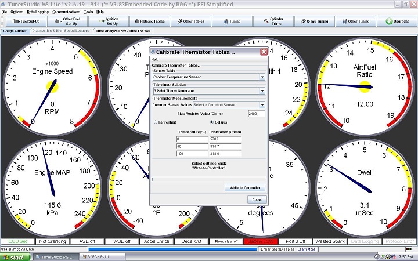
Task: Switch to Diagnostics & High Speed Loggers tab
Action: (x=60, y=31)
